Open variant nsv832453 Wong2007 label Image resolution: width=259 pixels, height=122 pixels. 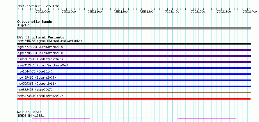(35, 90)
